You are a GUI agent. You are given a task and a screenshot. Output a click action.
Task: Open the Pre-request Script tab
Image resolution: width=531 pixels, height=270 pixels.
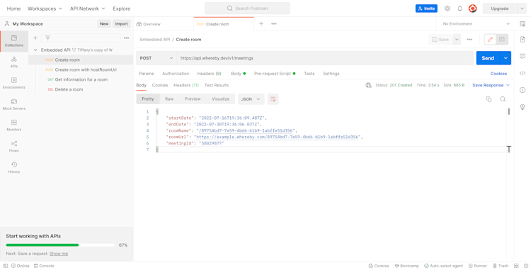(275, 74)
